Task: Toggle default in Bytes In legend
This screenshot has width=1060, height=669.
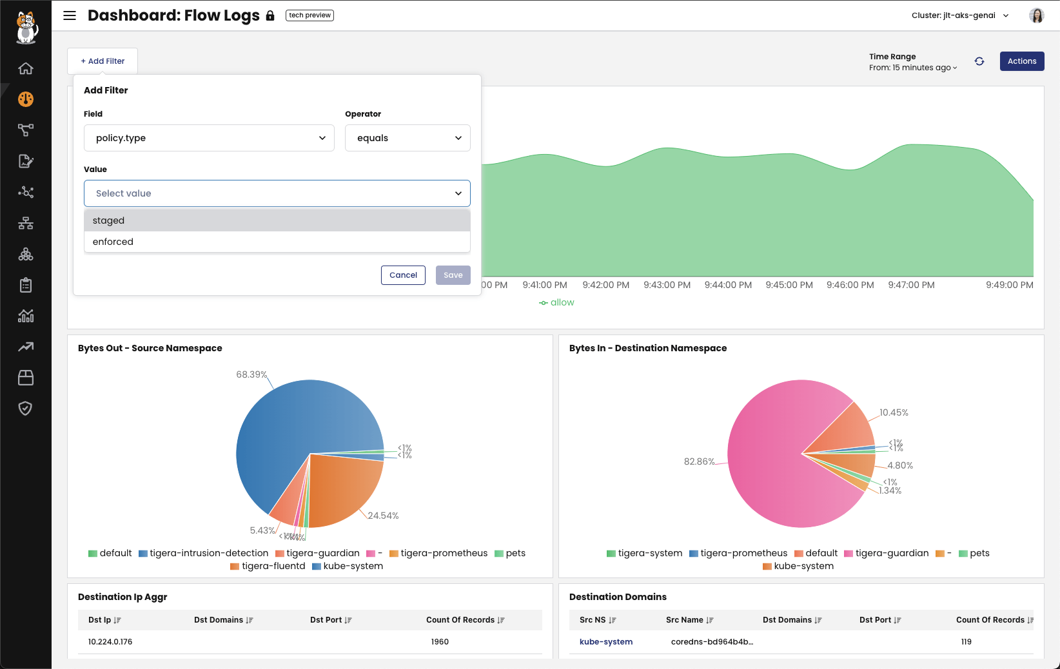Action: (816, 553)
